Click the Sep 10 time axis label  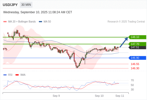tap(99, 96)
